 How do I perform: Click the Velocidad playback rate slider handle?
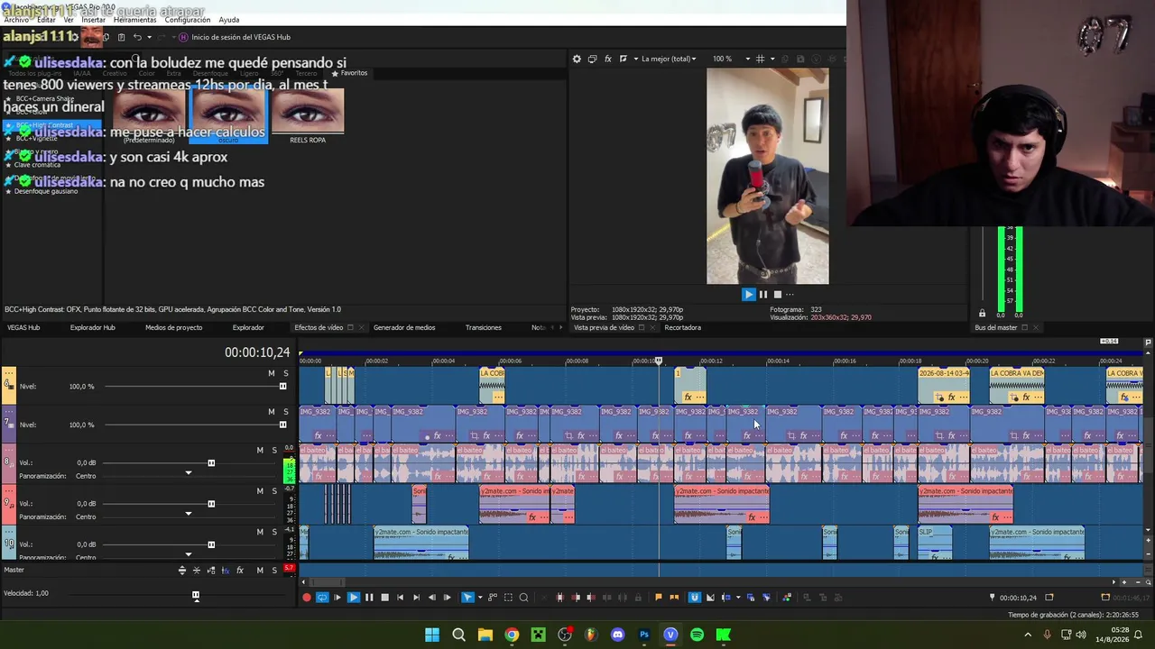tap(196, 594)
